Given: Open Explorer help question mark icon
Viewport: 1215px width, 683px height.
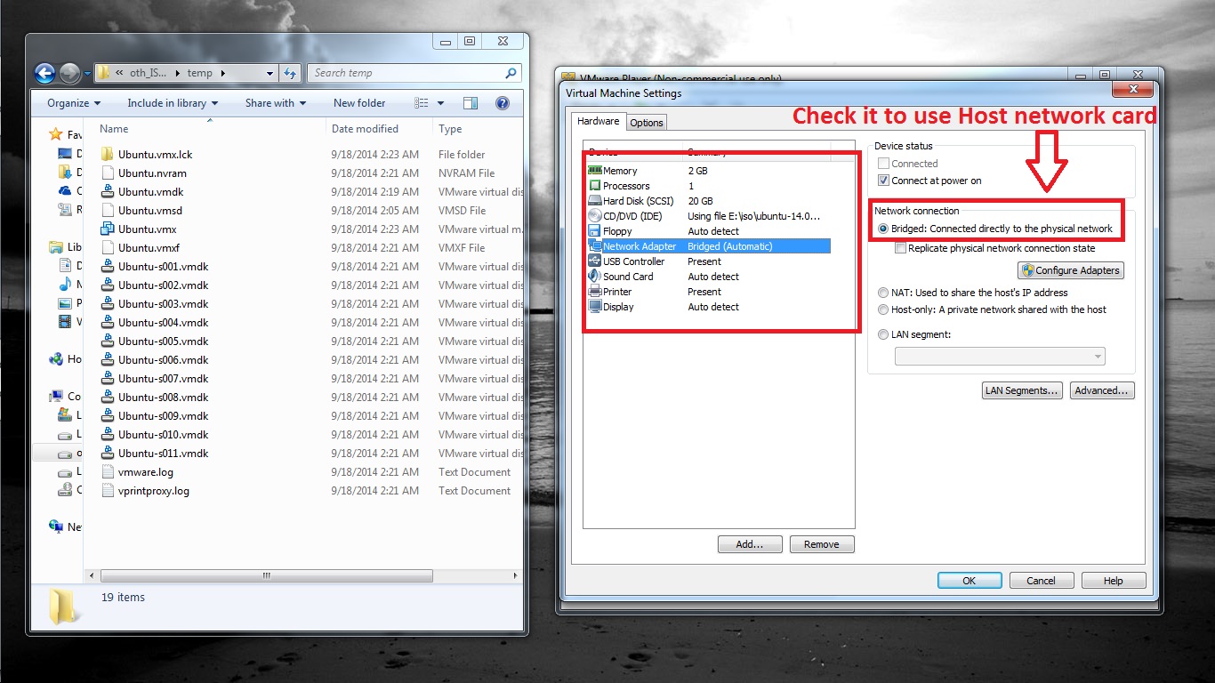Looking at the screenshot, I should point(502,103).
